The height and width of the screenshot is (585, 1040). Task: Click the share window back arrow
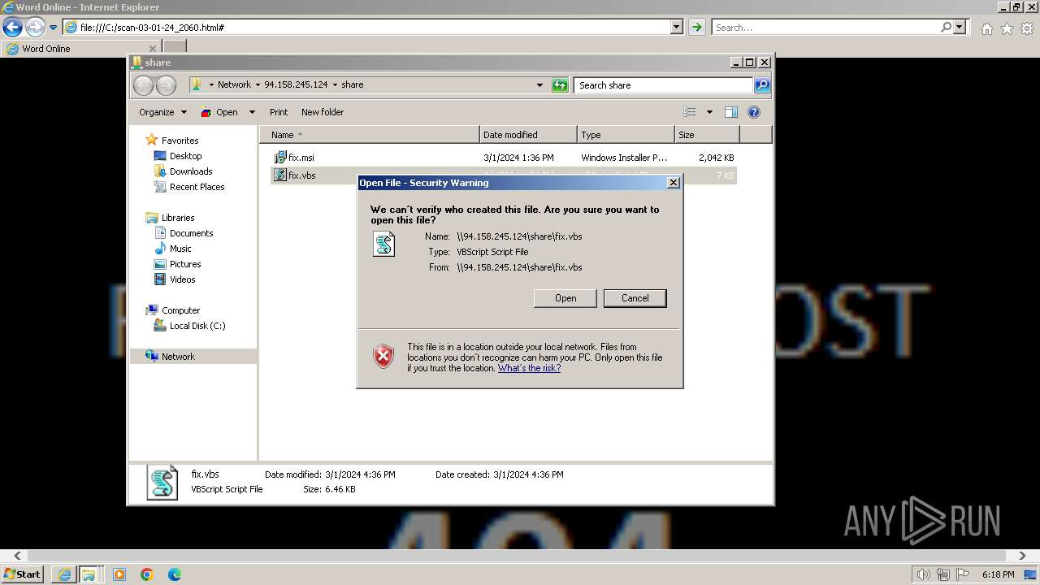click(x=143, y=85)
